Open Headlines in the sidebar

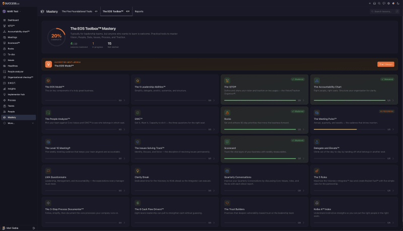(x=18, y=66)
